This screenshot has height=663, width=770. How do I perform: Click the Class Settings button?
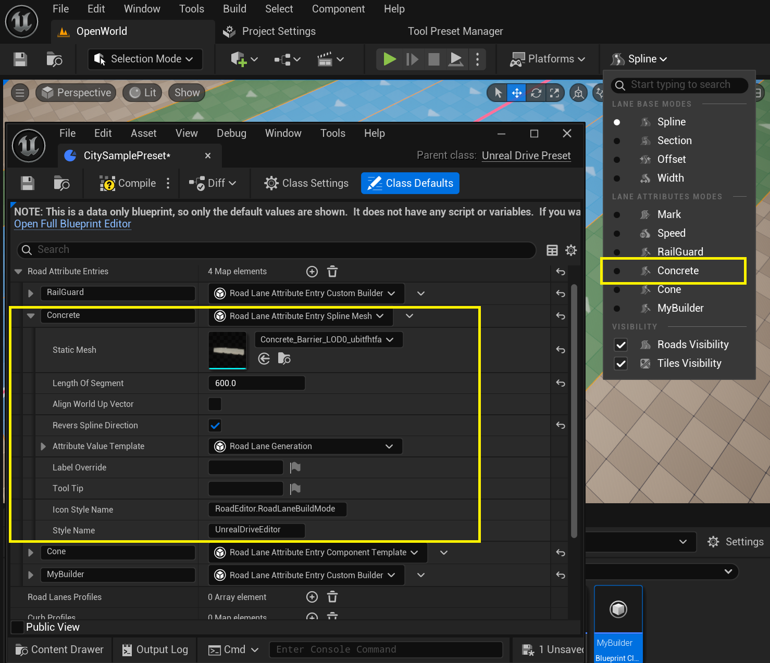(306, 183)
